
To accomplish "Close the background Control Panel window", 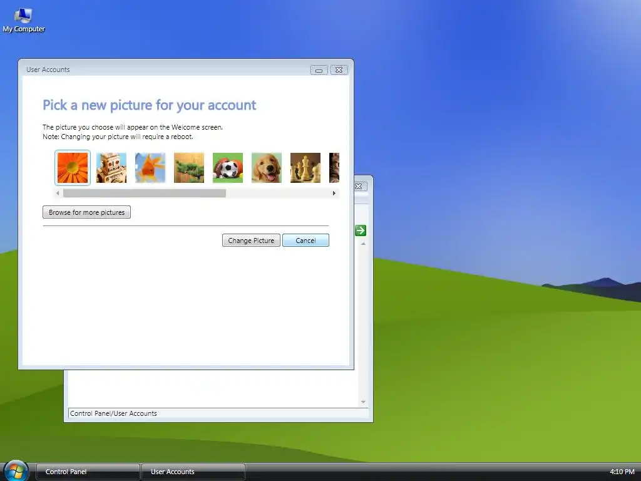I will coord(359,187).
